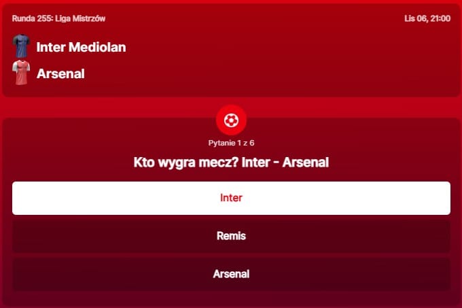Screen dimensions: 462x308
Task: Open the Liga Mistrzów competition name
Action: coord(79,18)
